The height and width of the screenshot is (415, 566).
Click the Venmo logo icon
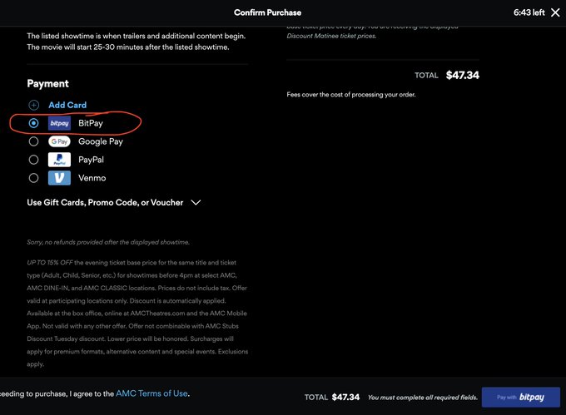(59, 178)
